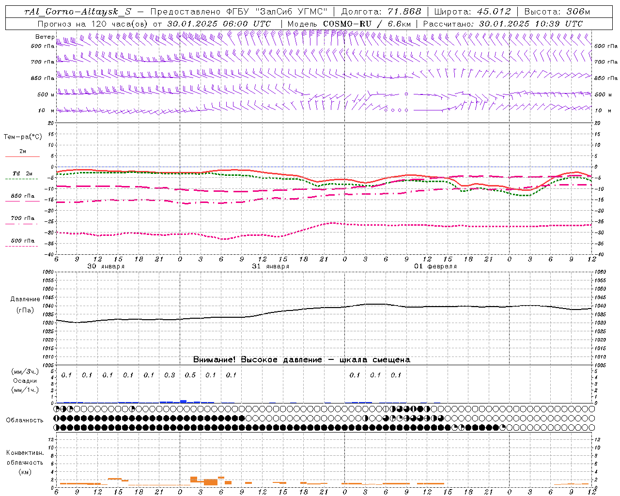
Task: Click the warning 'Внимание! Высокое давление — шкала смещена'
Action: click(x=302, y=360)
